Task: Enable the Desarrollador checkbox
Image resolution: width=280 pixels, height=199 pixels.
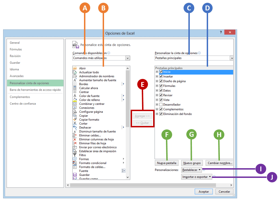Action: click(161, 105)
